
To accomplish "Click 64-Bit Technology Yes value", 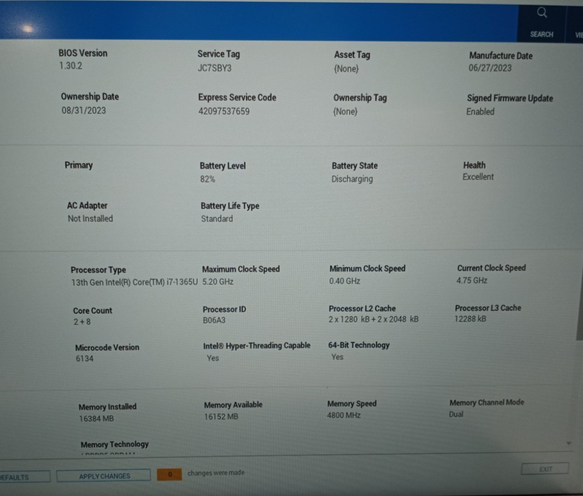I will [x=337, y=357].
